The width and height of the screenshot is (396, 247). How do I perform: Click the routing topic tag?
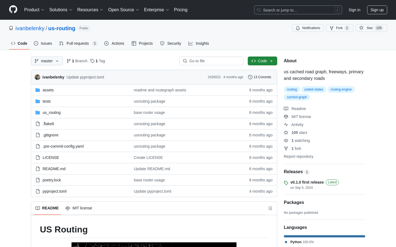pyautogui.click(x=292, y=89)
